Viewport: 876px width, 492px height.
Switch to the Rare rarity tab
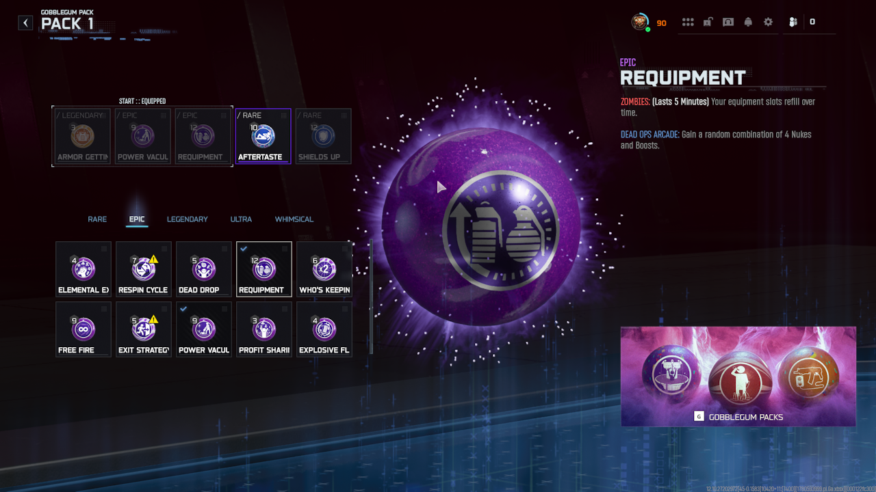tap(97, 219)
